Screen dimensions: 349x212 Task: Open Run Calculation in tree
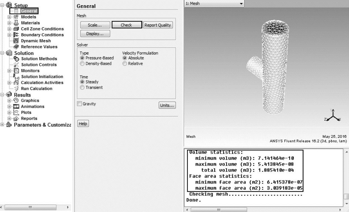pyautogui.click(x=37, y=89)
